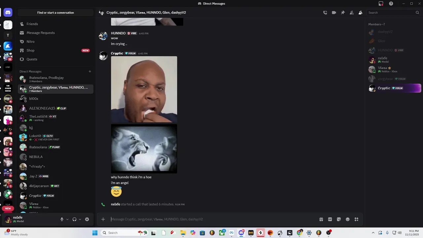Open the Quests page
The image size is (423, 238).
tap(56, 59)
